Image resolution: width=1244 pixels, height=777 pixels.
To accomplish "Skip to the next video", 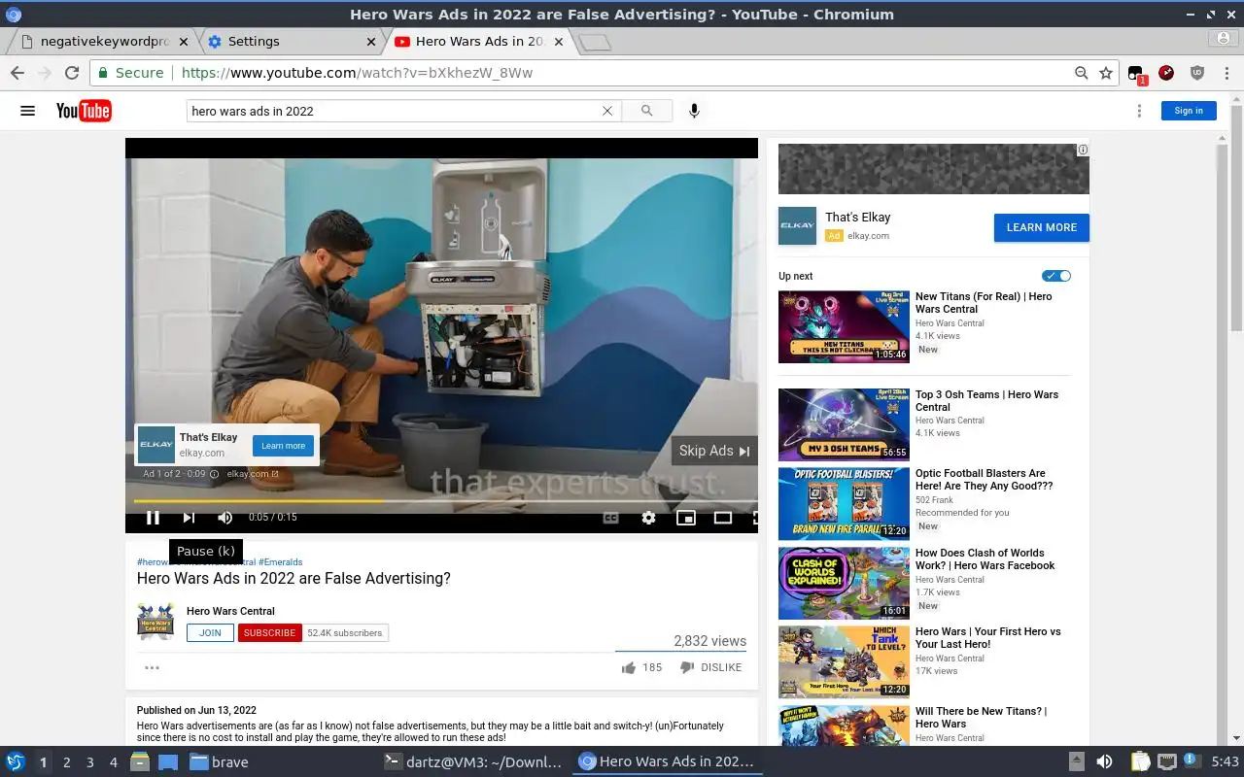I will [189, 518].
